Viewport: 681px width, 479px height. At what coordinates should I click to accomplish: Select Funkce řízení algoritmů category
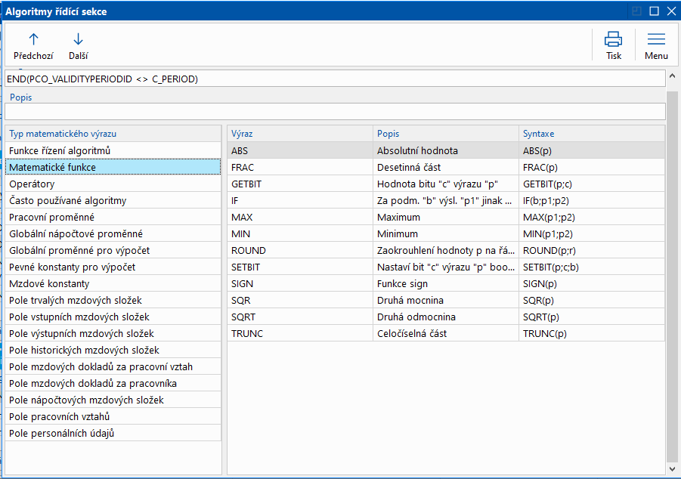[60, 150]
